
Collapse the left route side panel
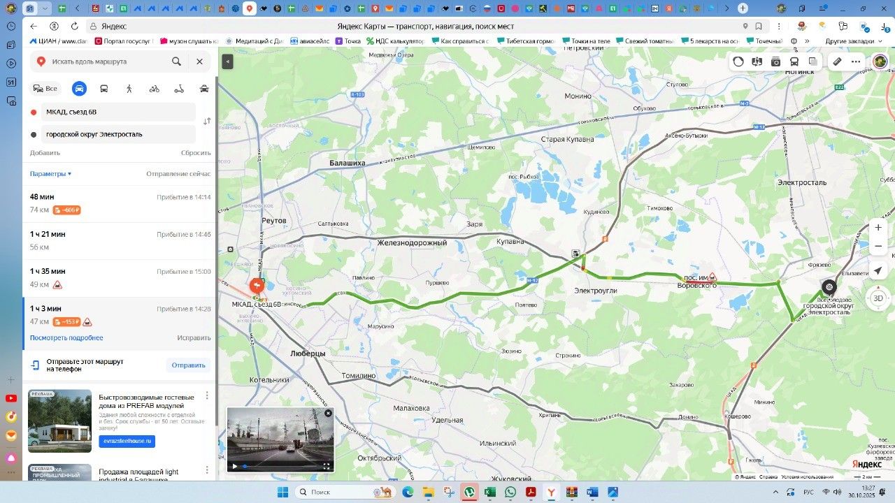[227, 61]
